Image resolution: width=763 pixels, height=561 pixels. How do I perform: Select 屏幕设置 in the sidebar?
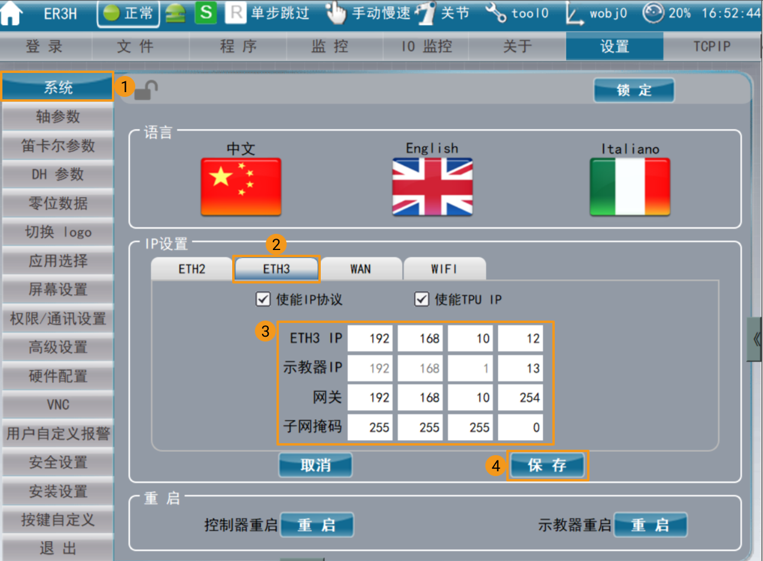[x=57, y=289]
